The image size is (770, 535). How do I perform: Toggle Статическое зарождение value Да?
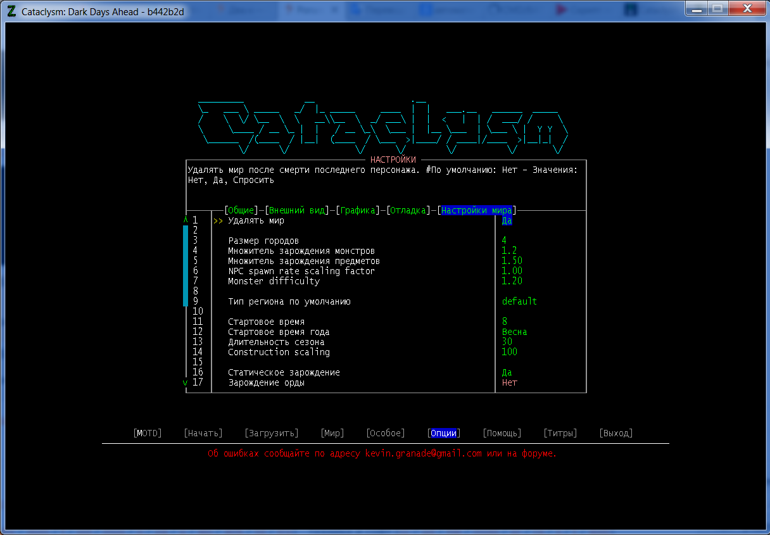coord(507,372)
